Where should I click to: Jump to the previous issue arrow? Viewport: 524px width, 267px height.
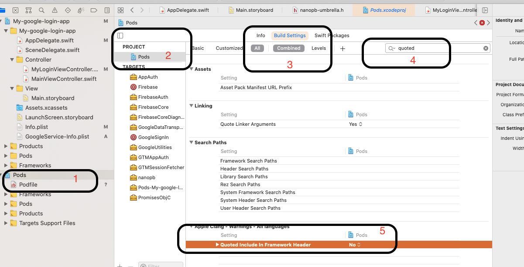[x=476, y=22]
